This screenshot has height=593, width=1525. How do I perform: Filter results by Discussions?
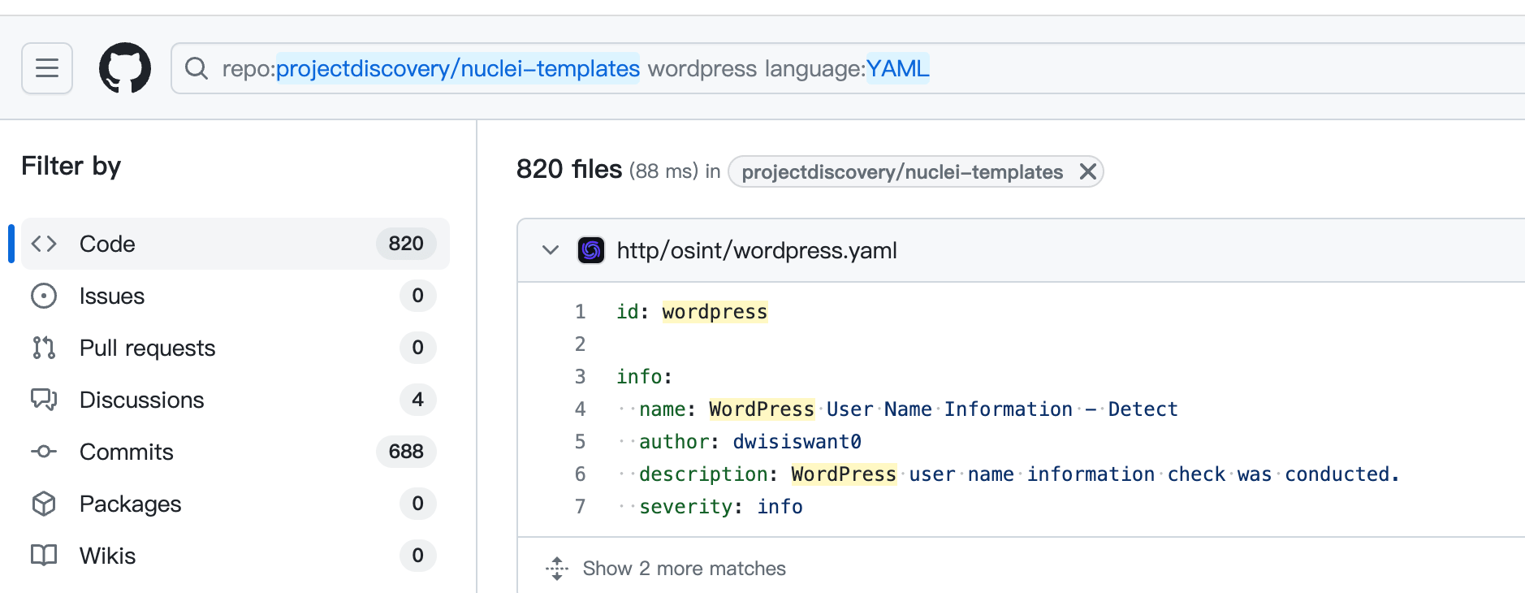(141, 400)
